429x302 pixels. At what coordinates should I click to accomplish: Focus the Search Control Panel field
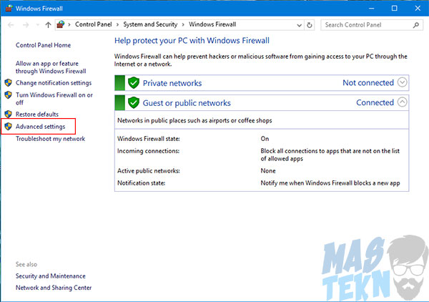pos(372,25)
